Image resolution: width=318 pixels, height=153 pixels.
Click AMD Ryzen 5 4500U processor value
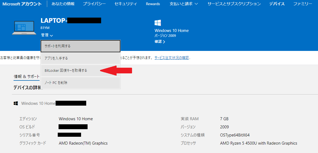259,143
